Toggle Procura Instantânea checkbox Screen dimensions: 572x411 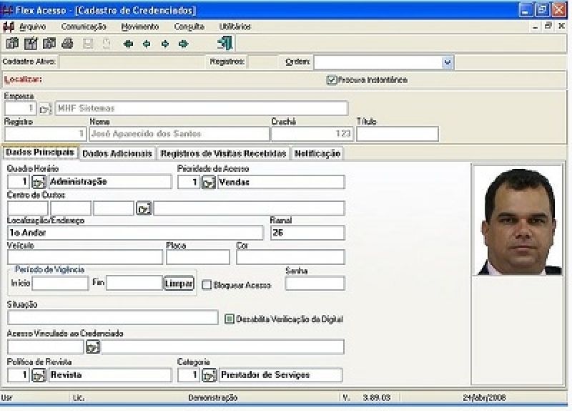point(332,80)
